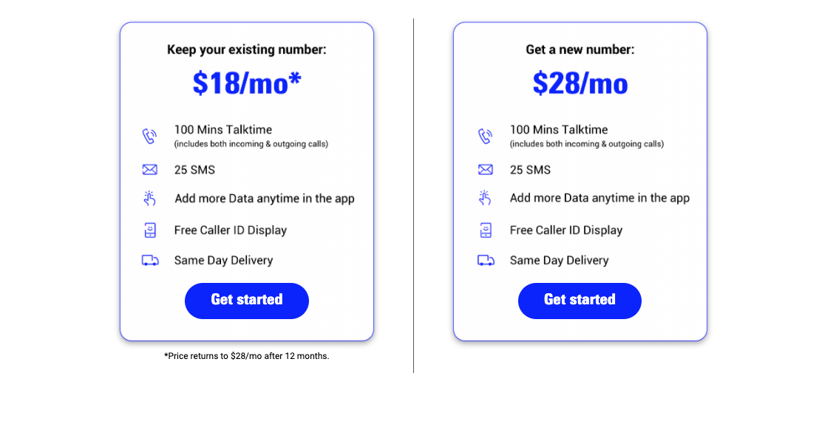Click the $18/mo* price heading

pos(247,83)
